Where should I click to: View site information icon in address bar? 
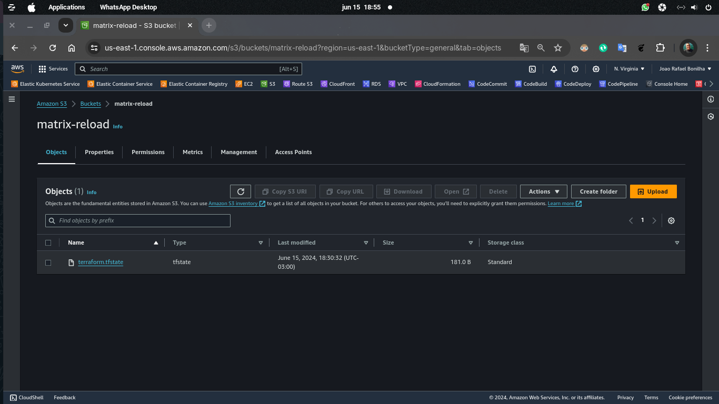94,48
